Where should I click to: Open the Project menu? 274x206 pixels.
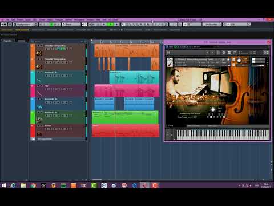click(20, 19)
